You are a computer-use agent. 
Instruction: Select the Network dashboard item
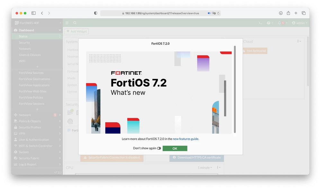[x=25, y=49]
